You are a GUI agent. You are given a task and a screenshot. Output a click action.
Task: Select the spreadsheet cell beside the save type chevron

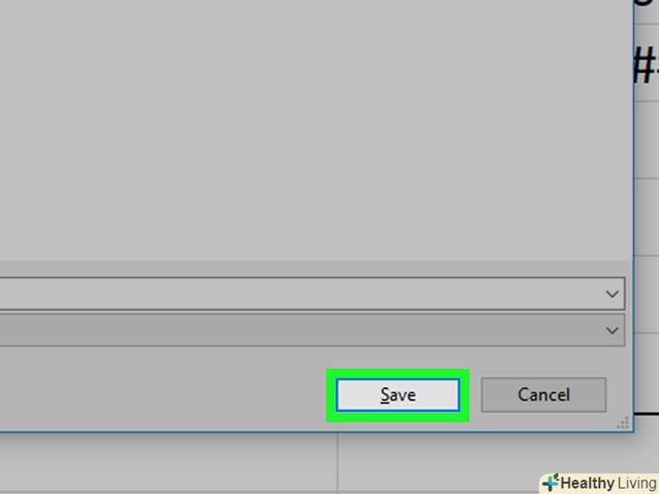point(646,373)
